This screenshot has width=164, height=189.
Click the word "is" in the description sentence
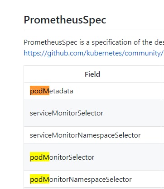(x=82, y=42)
